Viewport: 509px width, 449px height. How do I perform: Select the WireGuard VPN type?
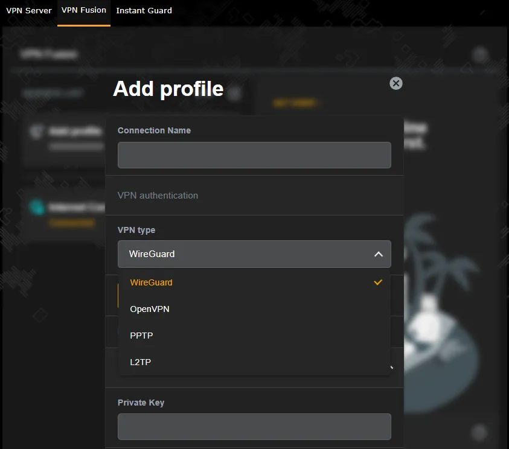pyautogui.click(x=151, y=282)
